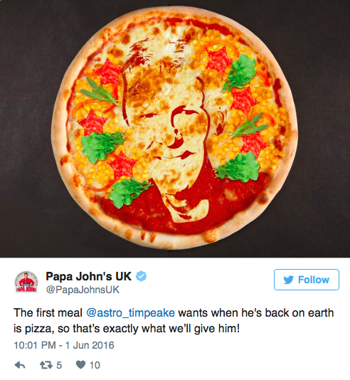The image size is (350, 380).
Task: Follow Papa John's UK
Action: (307, 280)
